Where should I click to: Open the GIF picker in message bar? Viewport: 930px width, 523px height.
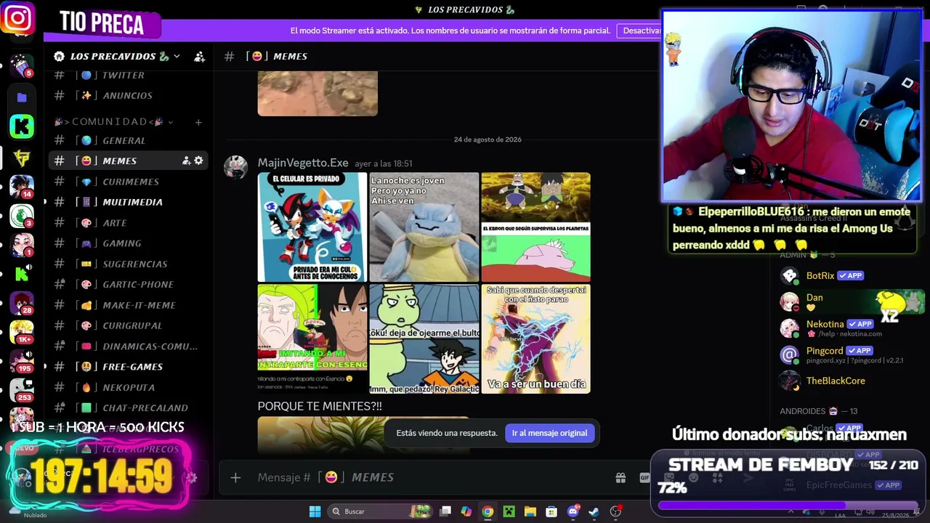tap(644, 477)
